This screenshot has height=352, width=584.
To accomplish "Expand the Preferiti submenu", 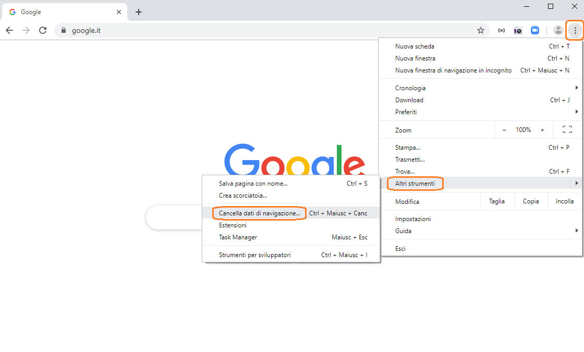I will [480, 112].
